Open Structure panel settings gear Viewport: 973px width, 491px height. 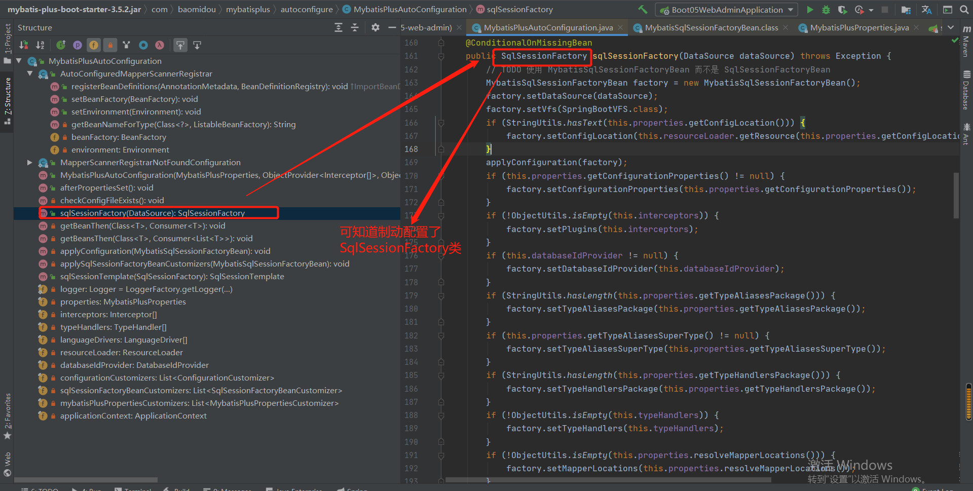pos(375,27)
